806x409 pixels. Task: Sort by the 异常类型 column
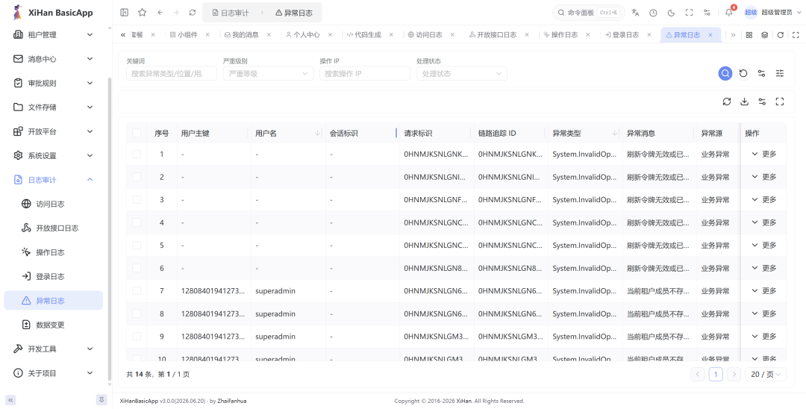(614, 133)
